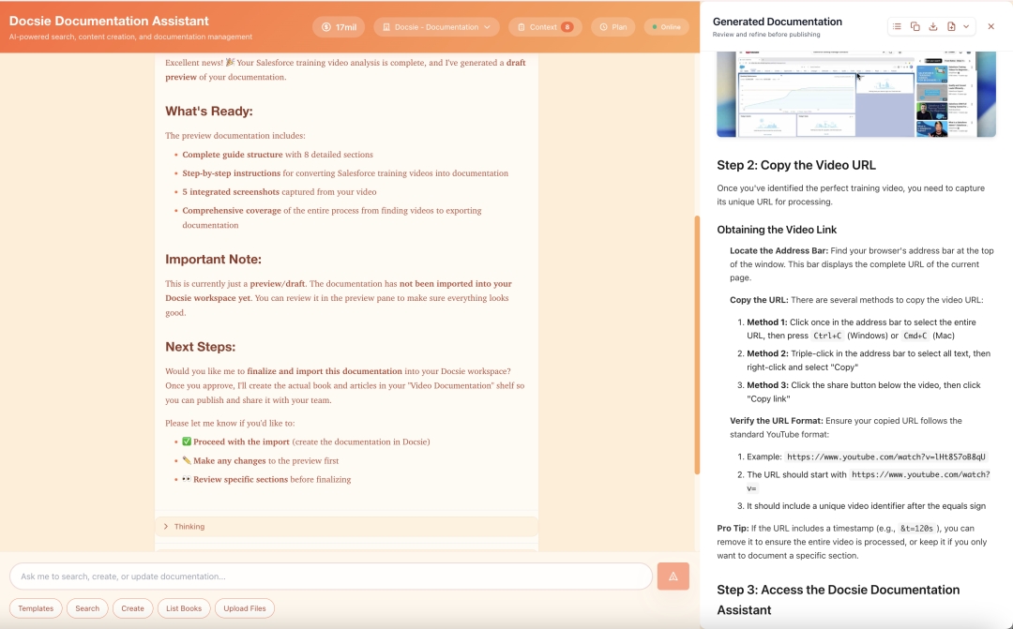Click the Next Steps: heading
Screen dimensions: 1013x629
201,347
